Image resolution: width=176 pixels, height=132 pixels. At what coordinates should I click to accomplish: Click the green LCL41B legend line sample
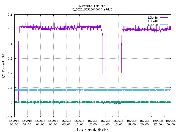164,21
